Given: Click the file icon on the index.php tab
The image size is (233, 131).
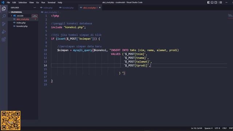Looking at the screenshot, I should pos(41,8).
